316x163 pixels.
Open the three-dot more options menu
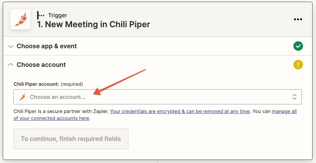(x=298, y=19)
